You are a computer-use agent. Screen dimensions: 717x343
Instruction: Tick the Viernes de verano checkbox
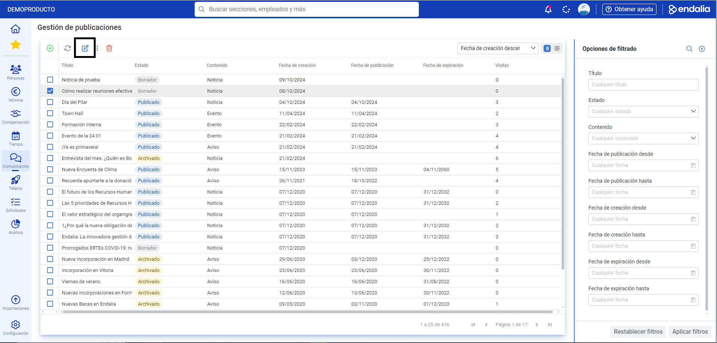pos(50,281)
